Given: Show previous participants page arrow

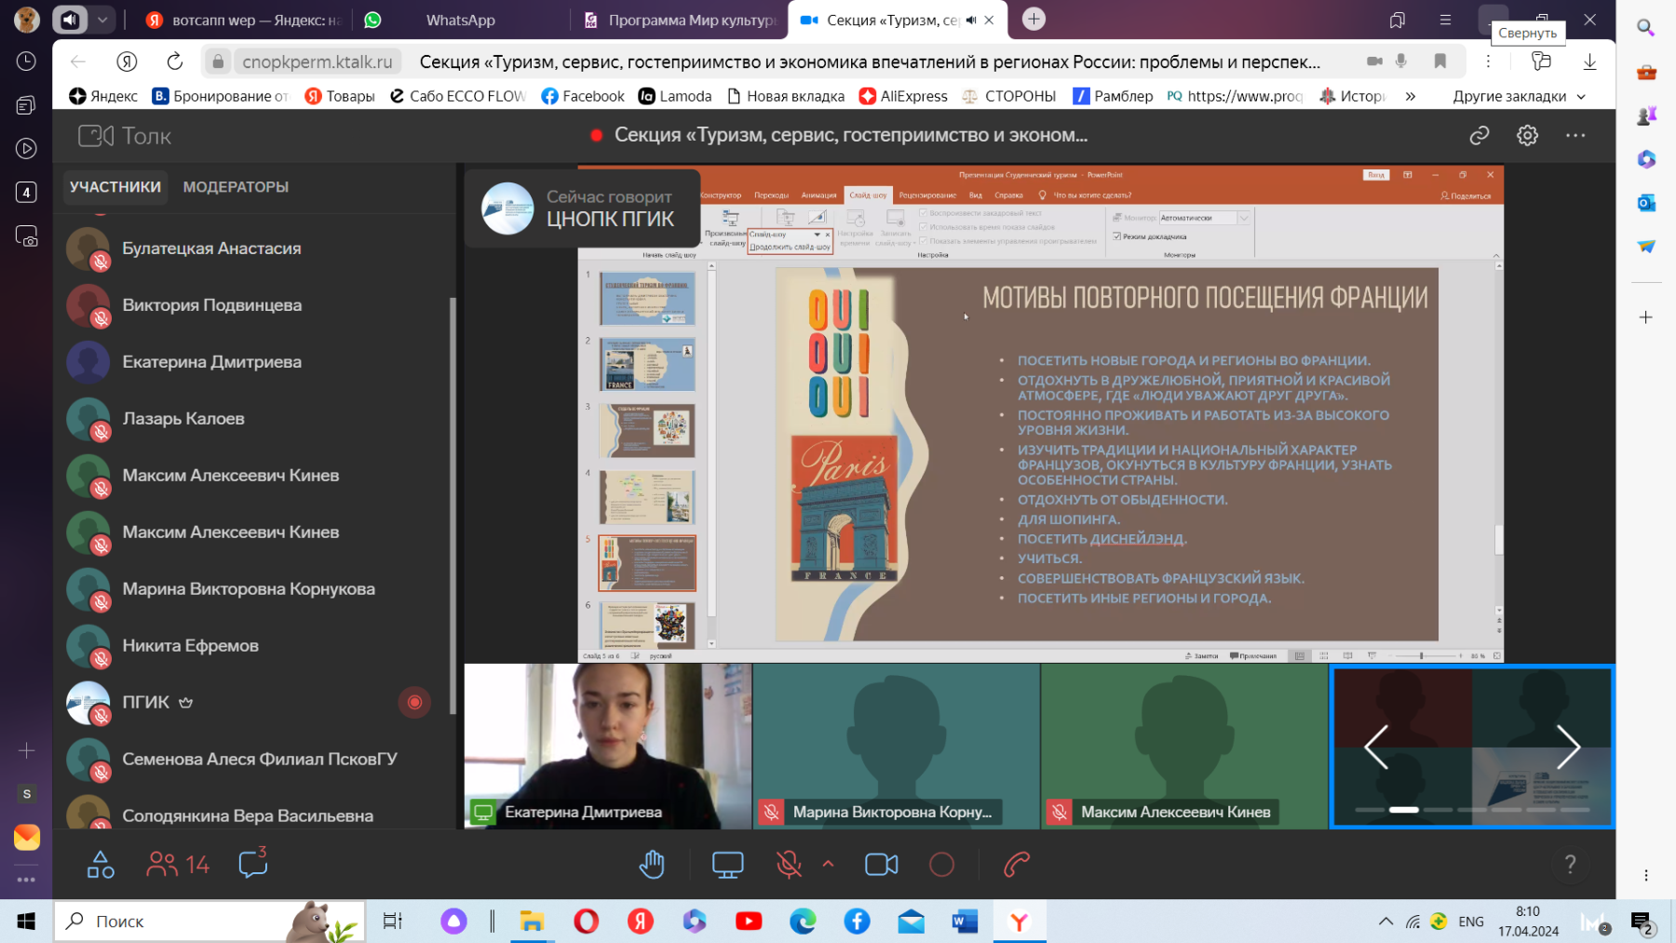Looking at the screenshot, I should (x=1376, y=747).
